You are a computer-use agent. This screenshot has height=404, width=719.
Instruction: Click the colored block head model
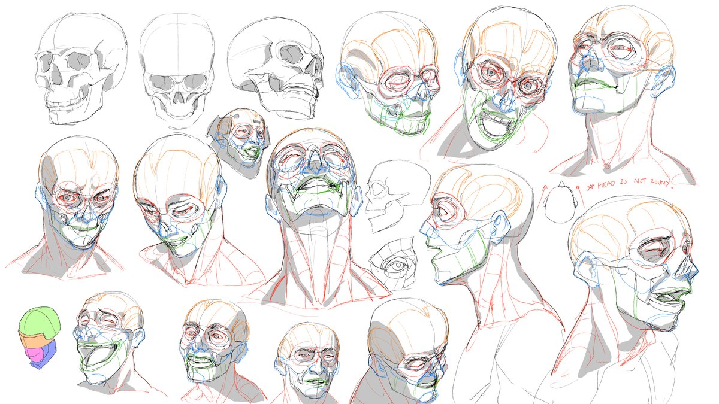(x=40, y=337)
